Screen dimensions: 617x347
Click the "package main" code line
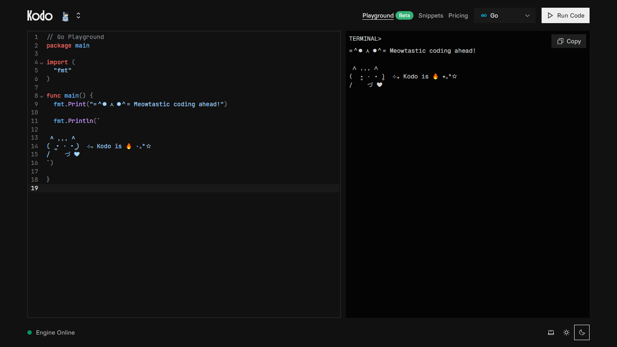click(x=68, y=45)
